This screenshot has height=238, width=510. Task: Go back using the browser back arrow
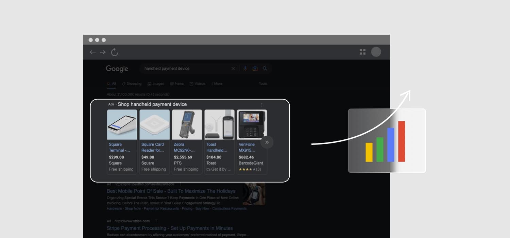(x=92, y=52)
